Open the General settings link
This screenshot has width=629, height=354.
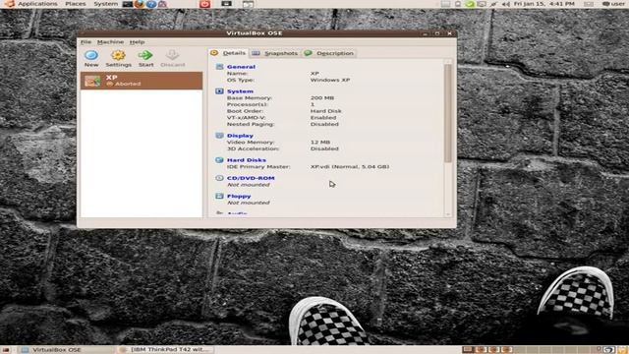tap(241, 67)
